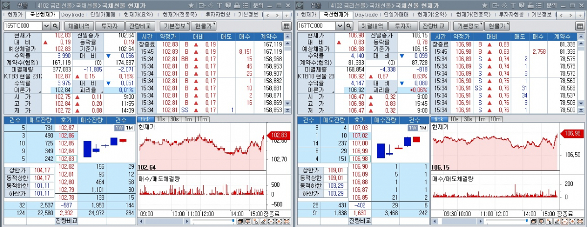This screenshot has height=227, width=587.
Task: Click the link chain icon in the 165TC000 window title bar
Action: (x=211, y=5)
